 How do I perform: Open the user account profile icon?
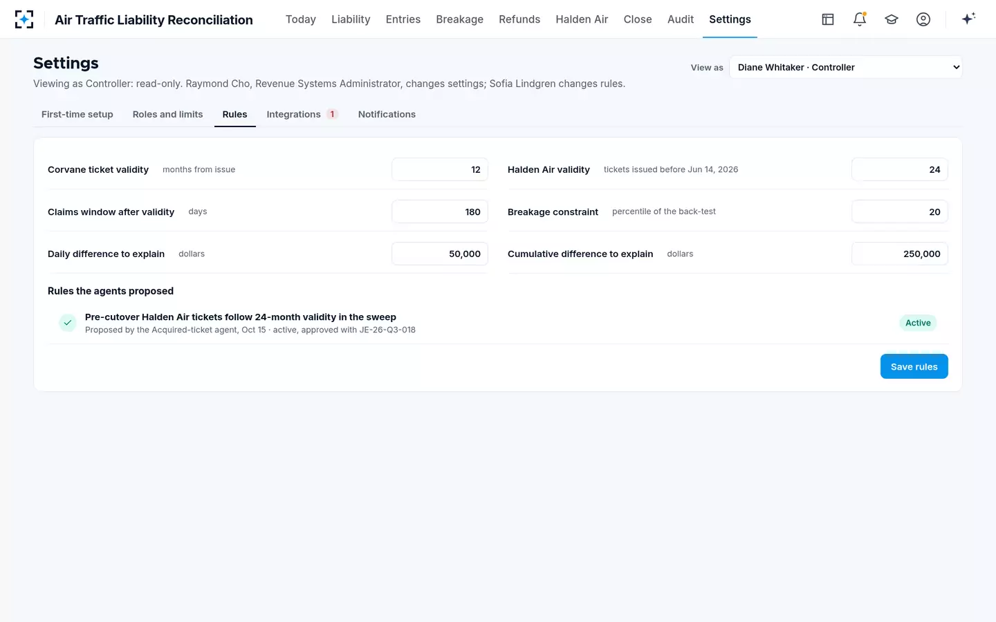923,19
